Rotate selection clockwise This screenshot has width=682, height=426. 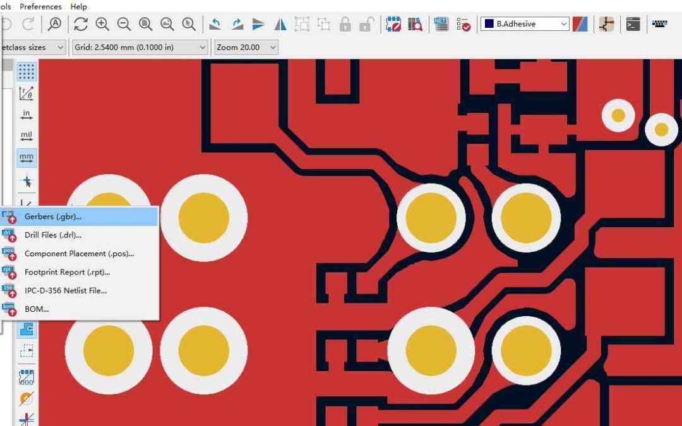tap(237, 24)
